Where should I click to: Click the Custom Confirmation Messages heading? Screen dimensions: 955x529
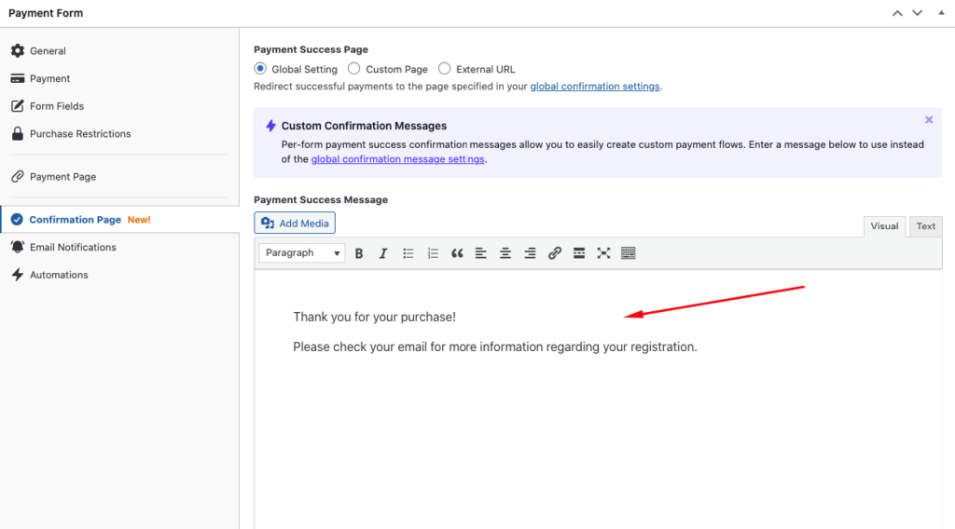pos(364,126)
